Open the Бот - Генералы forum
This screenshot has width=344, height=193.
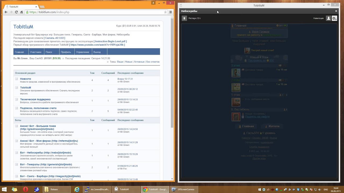coord(46,164)
